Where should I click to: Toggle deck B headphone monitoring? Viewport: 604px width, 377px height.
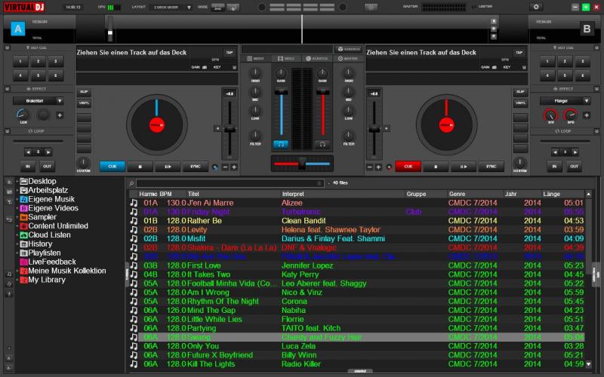point(322,143)
